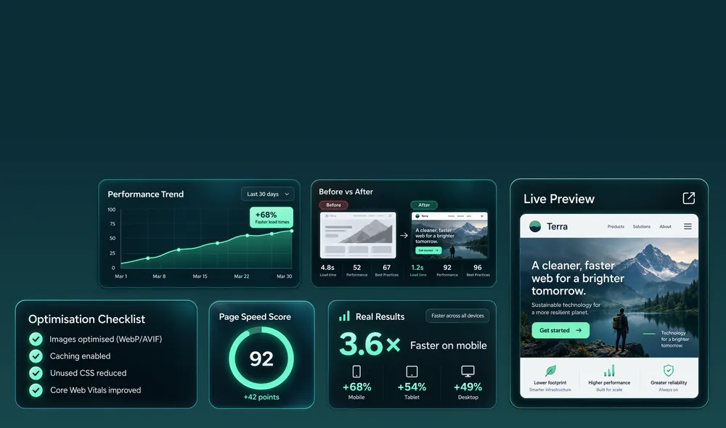726x428 pixels.
Task: Click the small Get started button in After thumbnail
Action: (428, 250)
